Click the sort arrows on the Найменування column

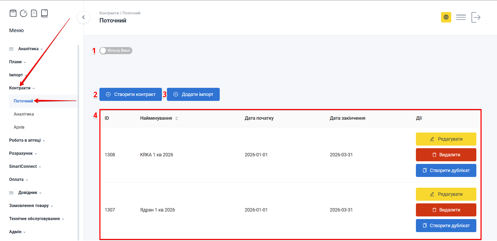click(177, 118)
